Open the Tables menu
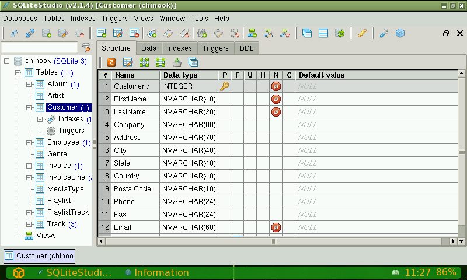Image resolution: width=467 pixels, height=280 pixels. click(x=54, y=19)
